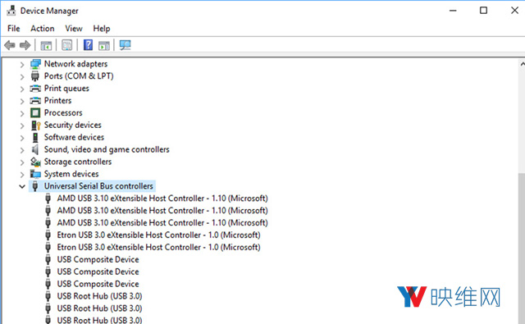Click the Storage controllers icon
The height and width of the screenshot is (324, 525).
(x=35, y=162)
